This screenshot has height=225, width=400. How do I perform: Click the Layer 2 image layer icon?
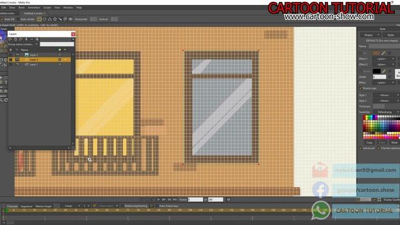pos(26,55)
